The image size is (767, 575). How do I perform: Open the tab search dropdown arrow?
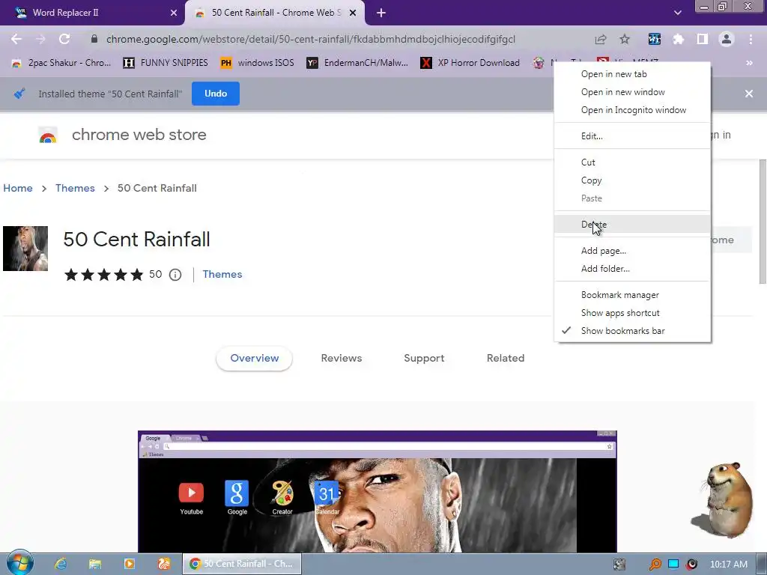[x=677, y=13]
